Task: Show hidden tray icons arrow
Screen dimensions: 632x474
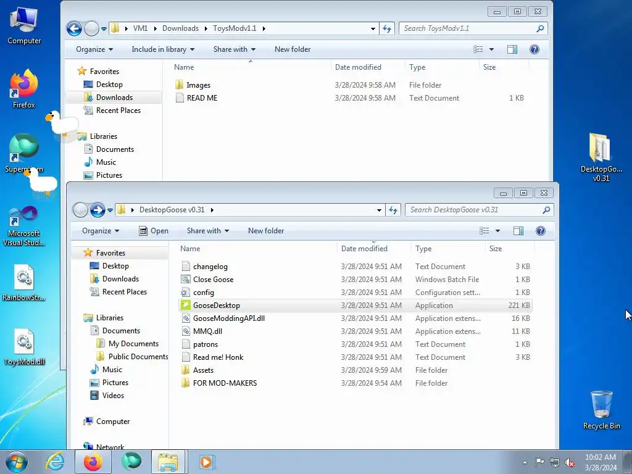Action: pyautogui.click(x=525, y=462)
